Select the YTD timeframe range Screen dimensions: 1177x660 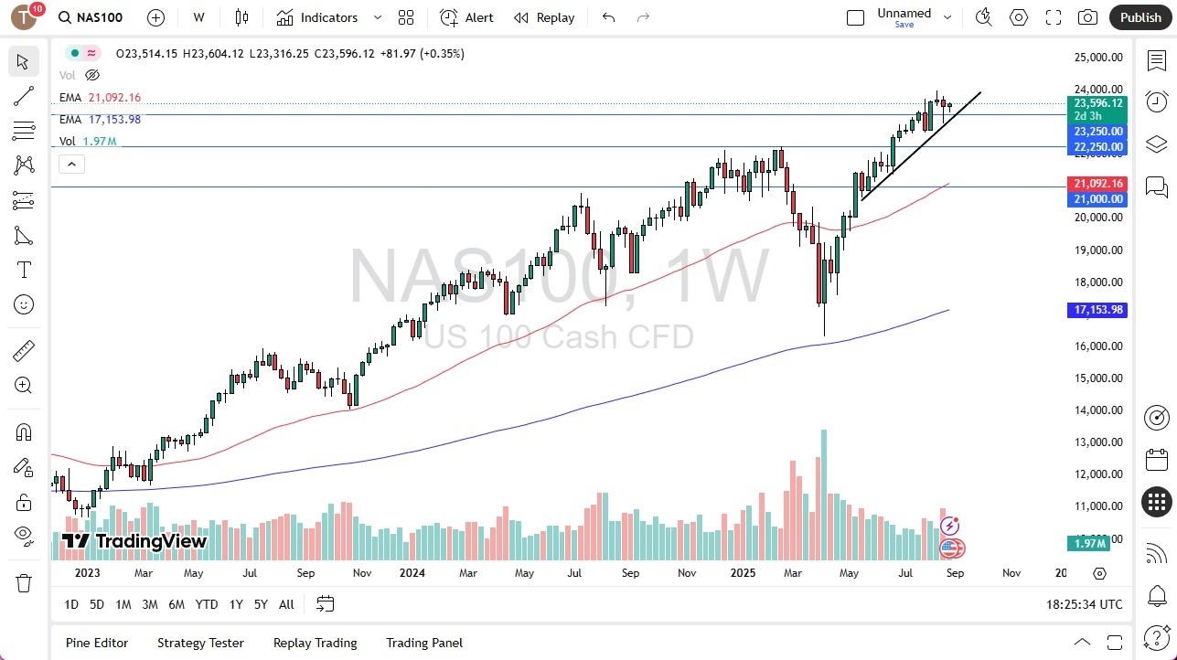206,604
